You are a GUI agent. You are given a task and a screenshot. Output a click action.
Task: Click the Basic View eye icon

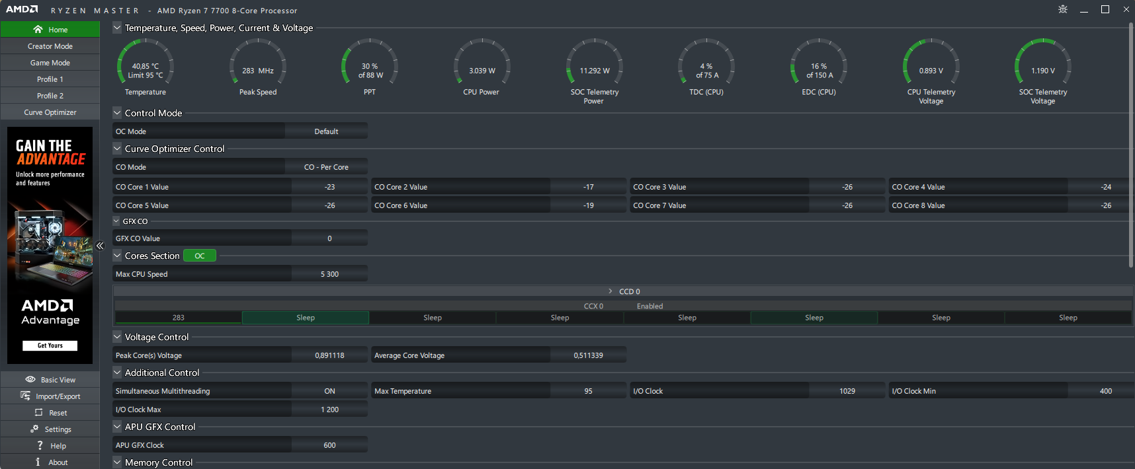[30, 379]
